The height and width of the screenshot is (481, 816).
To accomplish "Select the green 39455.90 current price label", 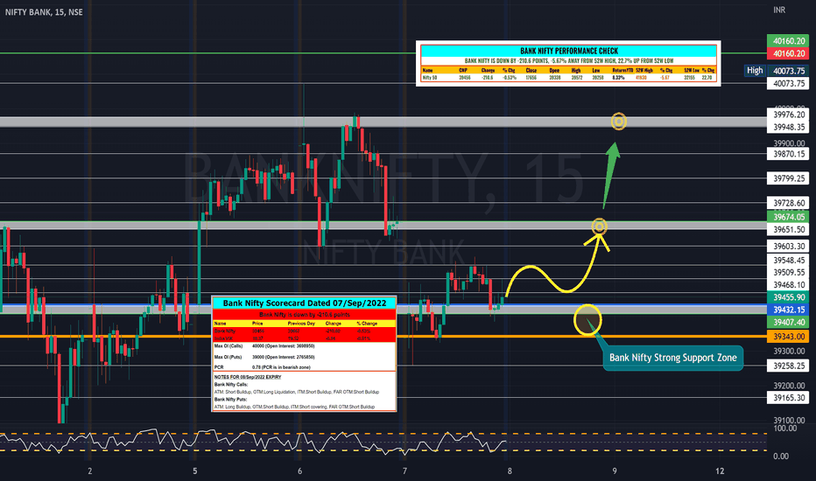I will (788, 297).
